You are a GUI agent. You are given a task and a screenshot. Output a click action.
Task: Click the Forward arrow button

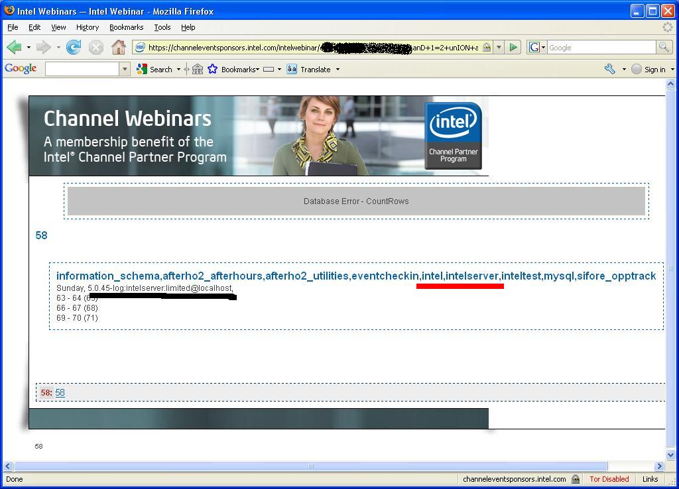(x=43, y=47)
